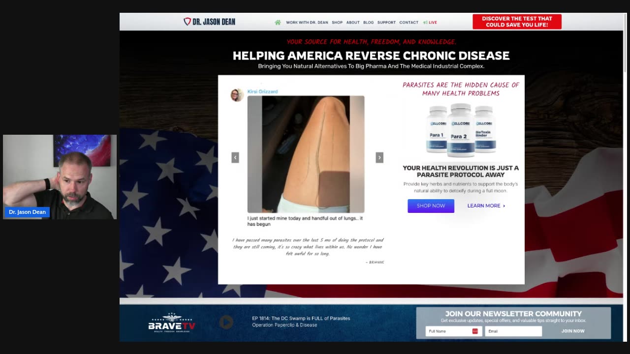This screenshot has width=630, height=354.
Task: Click Helping America Reverse Chronic Disease heading
Action: (371, 56)
